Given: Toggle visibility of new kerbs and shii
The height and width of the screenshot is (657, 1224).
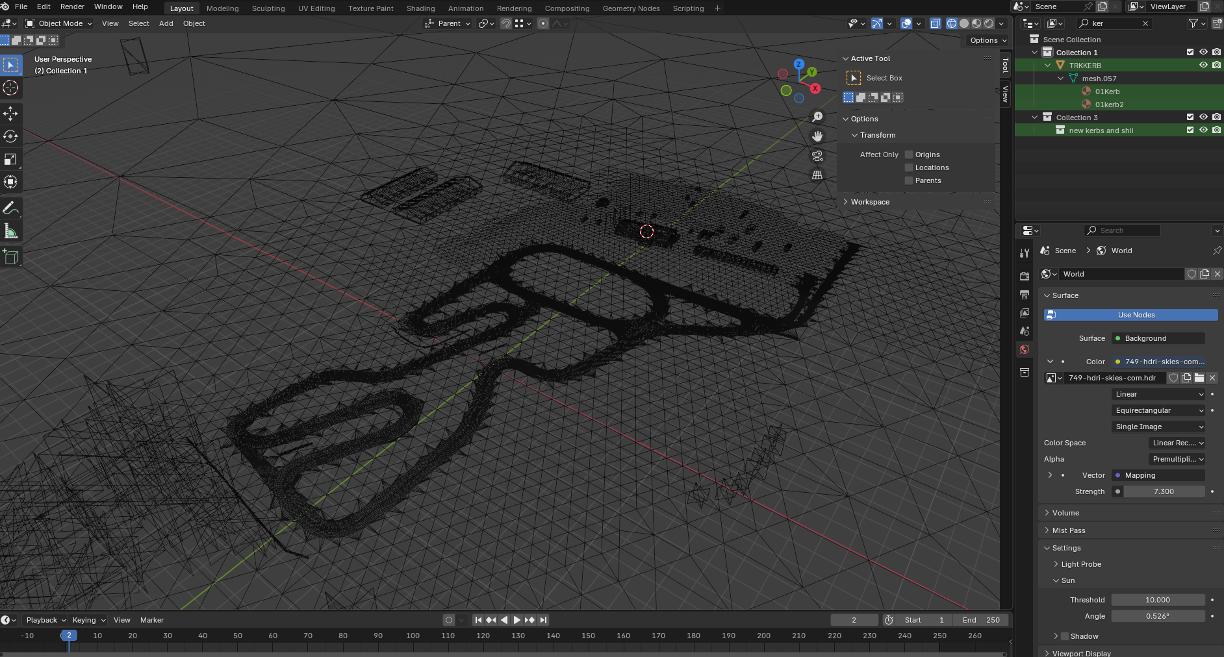Looking at the screenshot, I should tap(1203, 130).
